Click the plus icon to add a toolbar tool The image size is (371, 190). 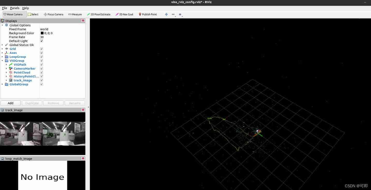pos(166,14)
